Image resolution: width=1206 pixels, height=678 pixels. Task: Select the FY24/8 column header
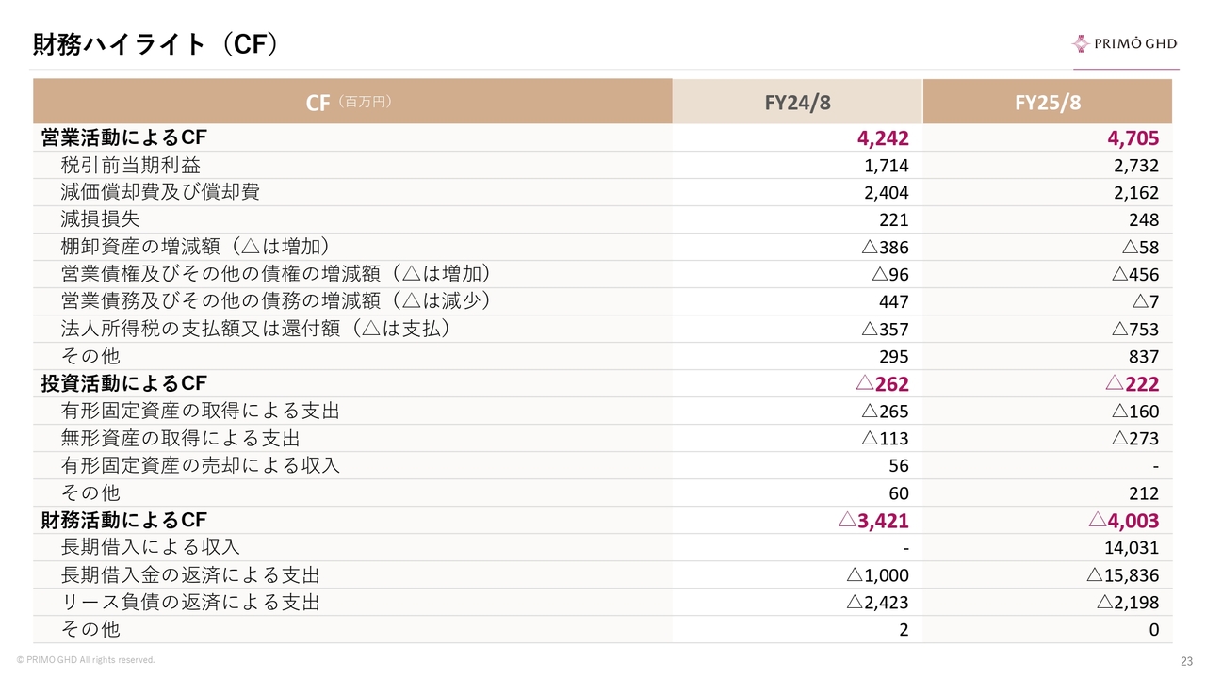pos(797,102)
